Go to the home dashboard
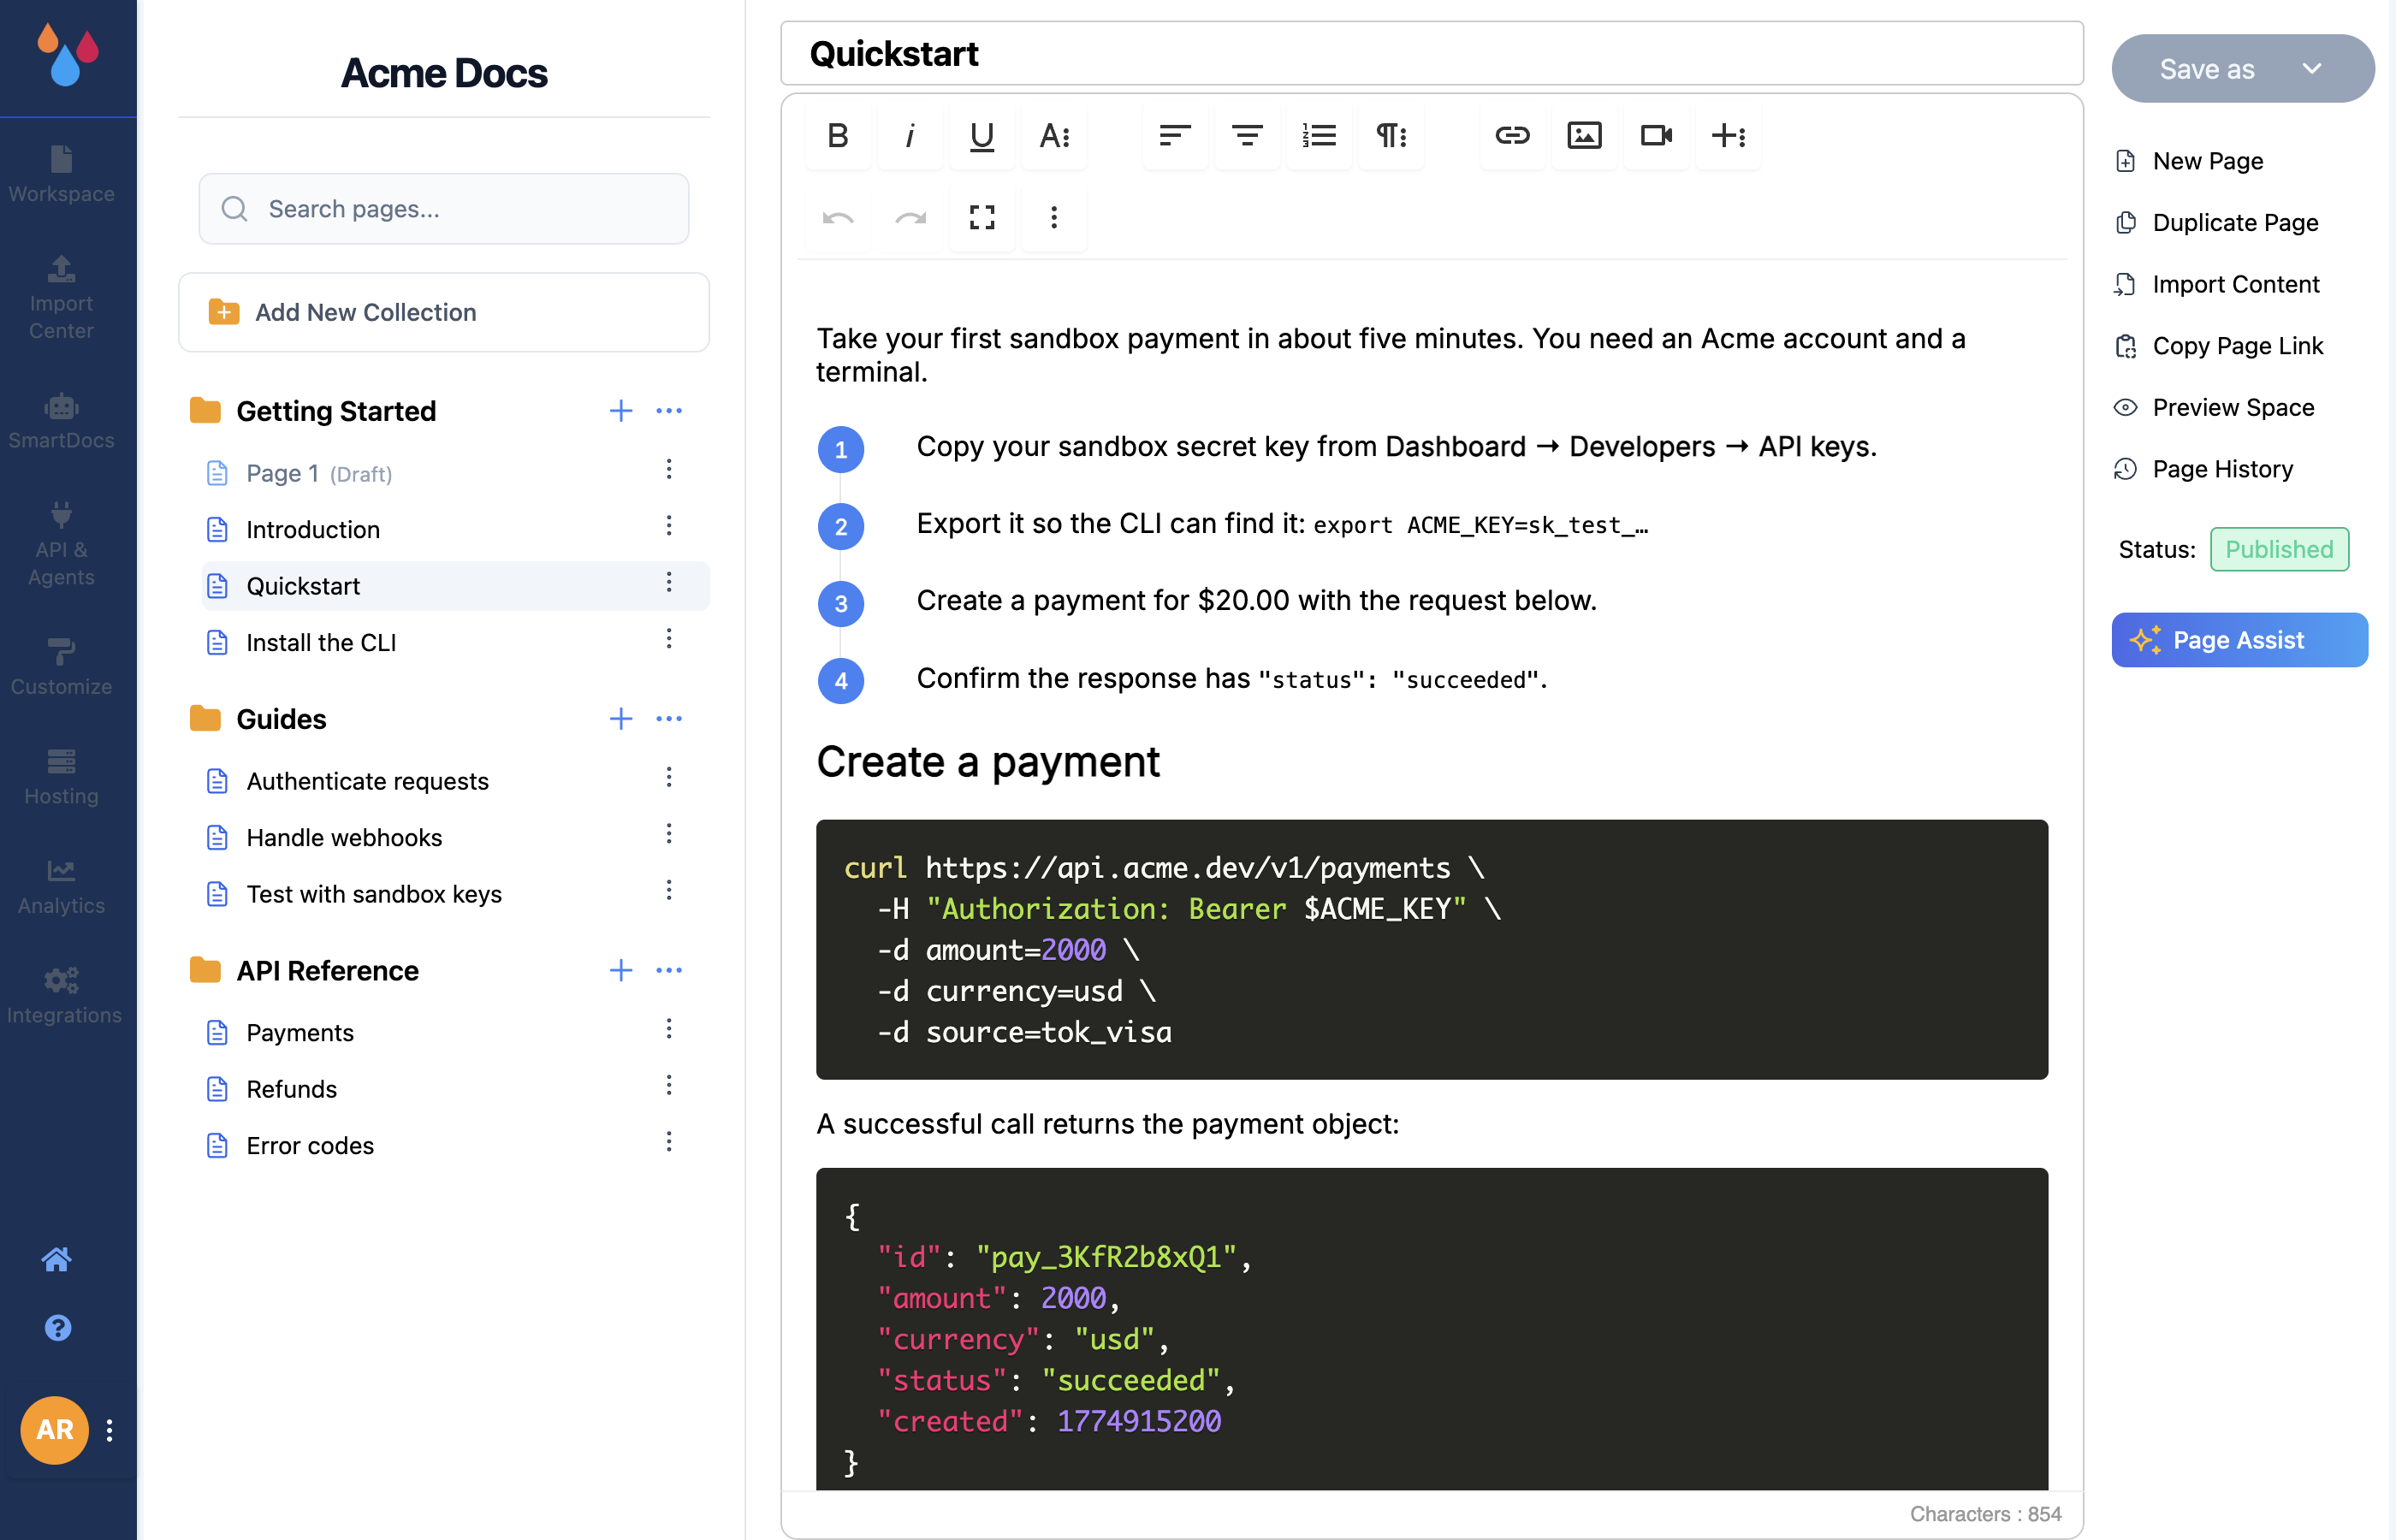 (57, 1259)
